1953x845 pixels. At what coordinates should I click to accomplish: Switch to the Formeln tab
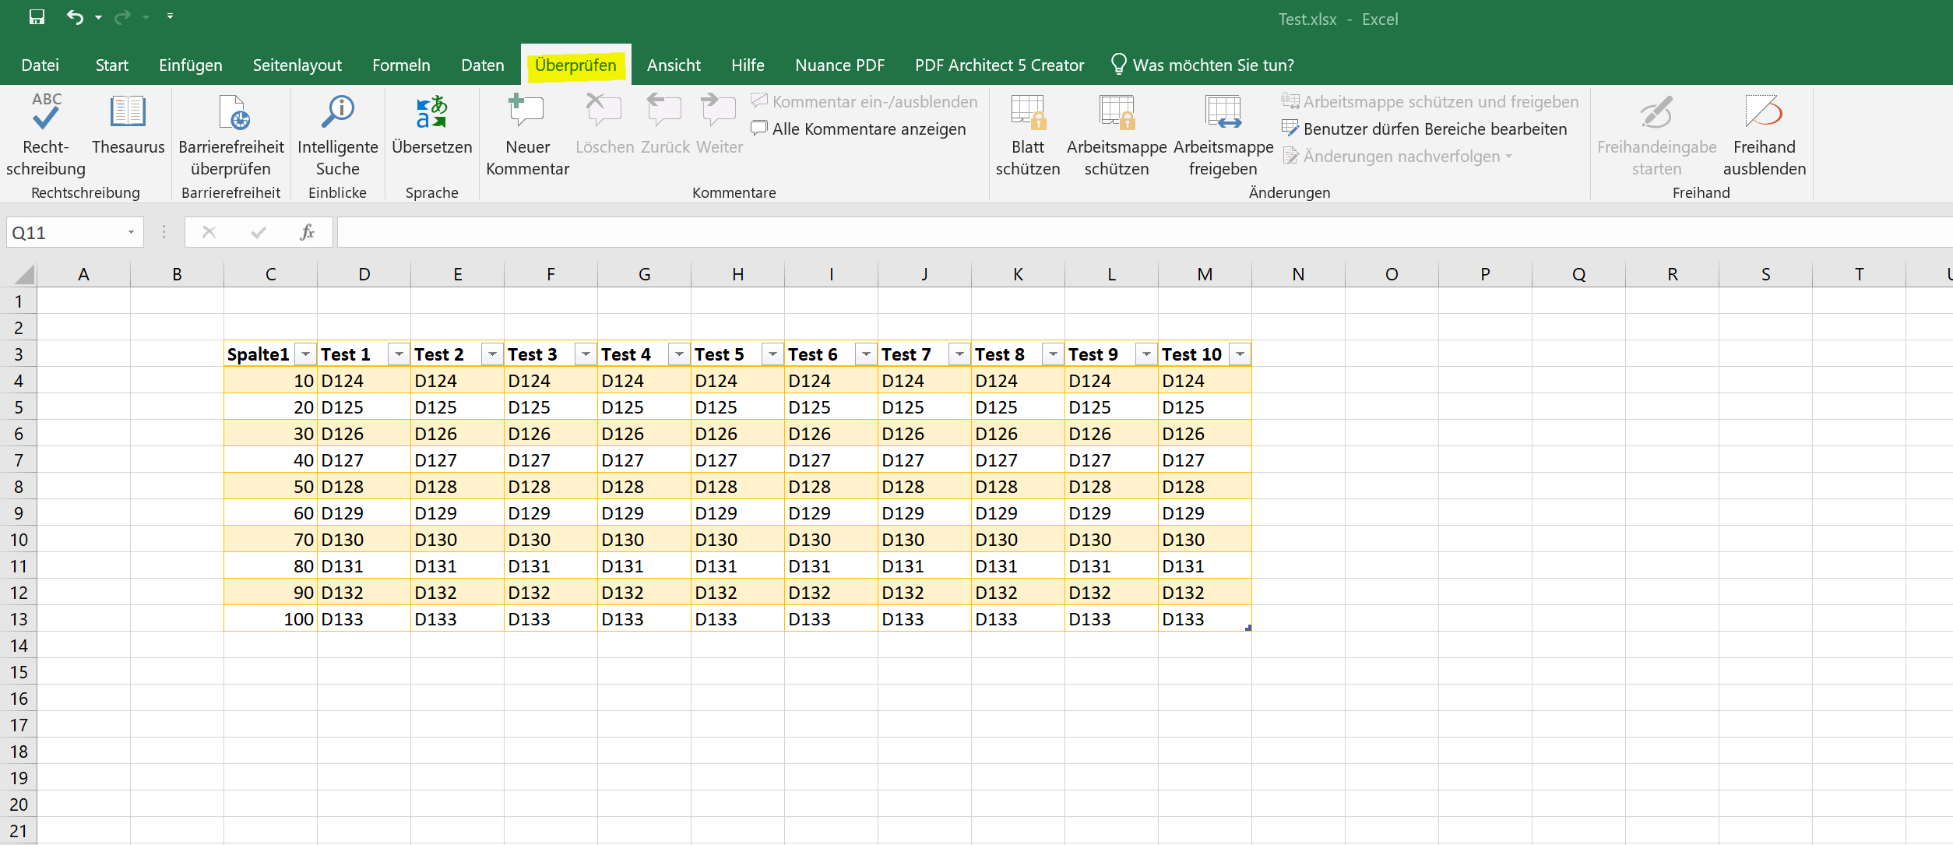click(x=402, y=65)
